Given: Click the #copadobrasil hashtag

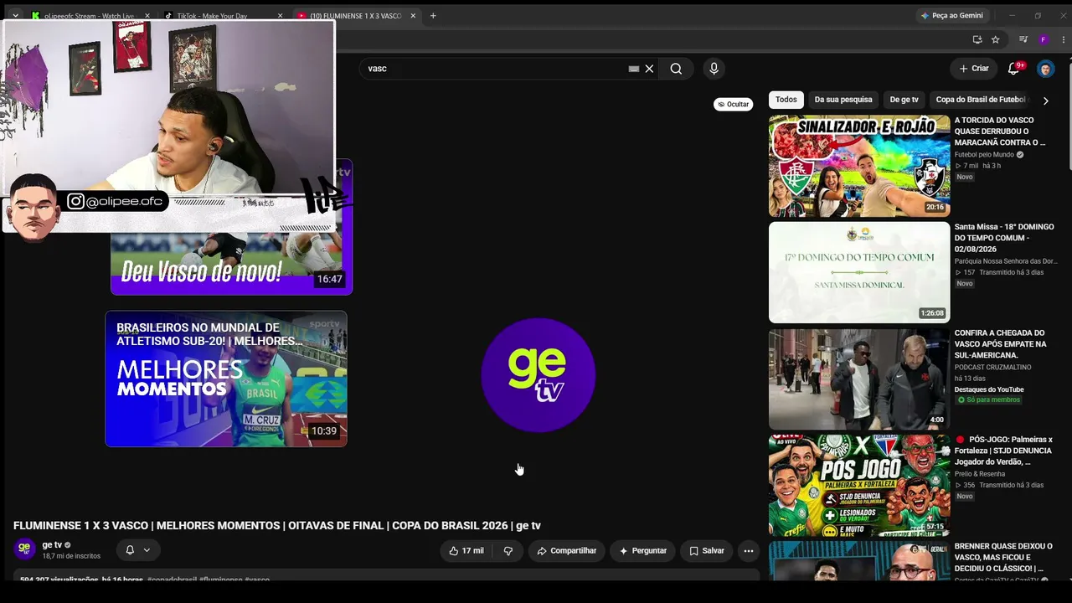Looking at the screenshot, I should pyautogui.click(x=173, y=580).
